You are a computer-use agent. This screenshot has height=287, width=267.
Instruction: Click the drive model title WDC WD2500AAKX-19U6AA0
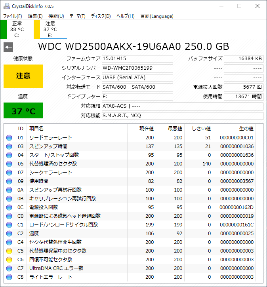point(109,46)
